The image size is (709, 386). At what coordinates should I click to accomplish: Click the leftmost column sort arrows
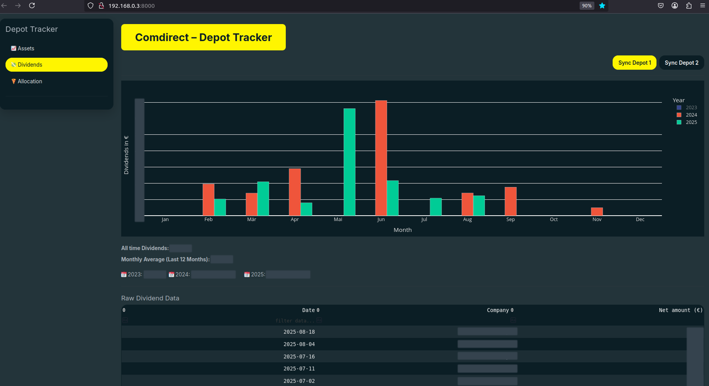click(124, 310)
